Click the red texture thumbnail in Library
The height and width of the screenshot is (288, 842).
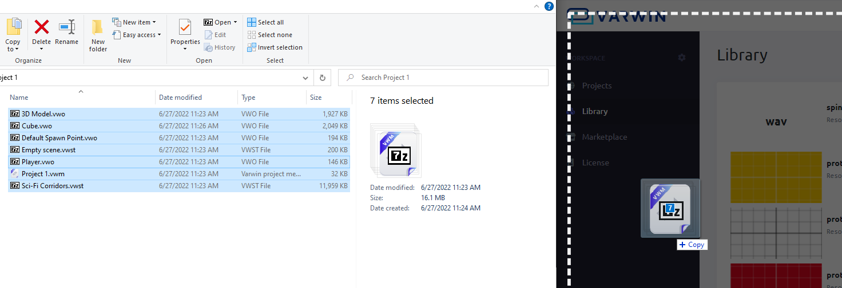click(776, 275)
